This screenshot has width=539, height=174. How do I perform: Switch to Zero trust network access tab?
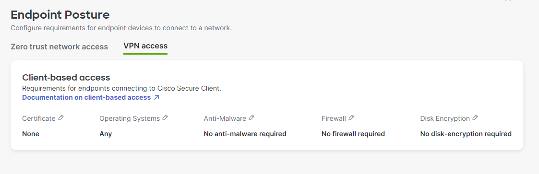59,46
